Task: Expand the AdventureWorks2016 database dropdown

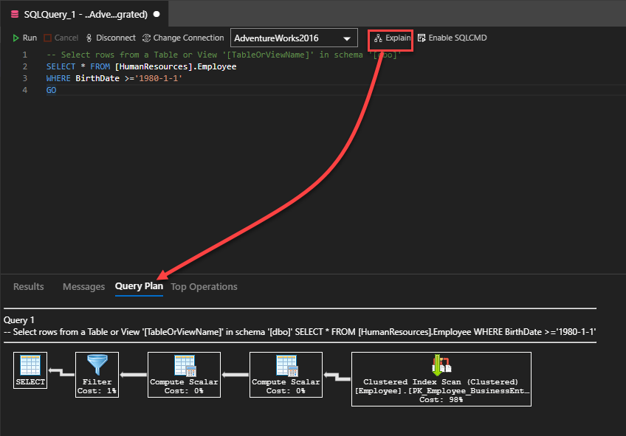Action: click(x=294, y=38)
